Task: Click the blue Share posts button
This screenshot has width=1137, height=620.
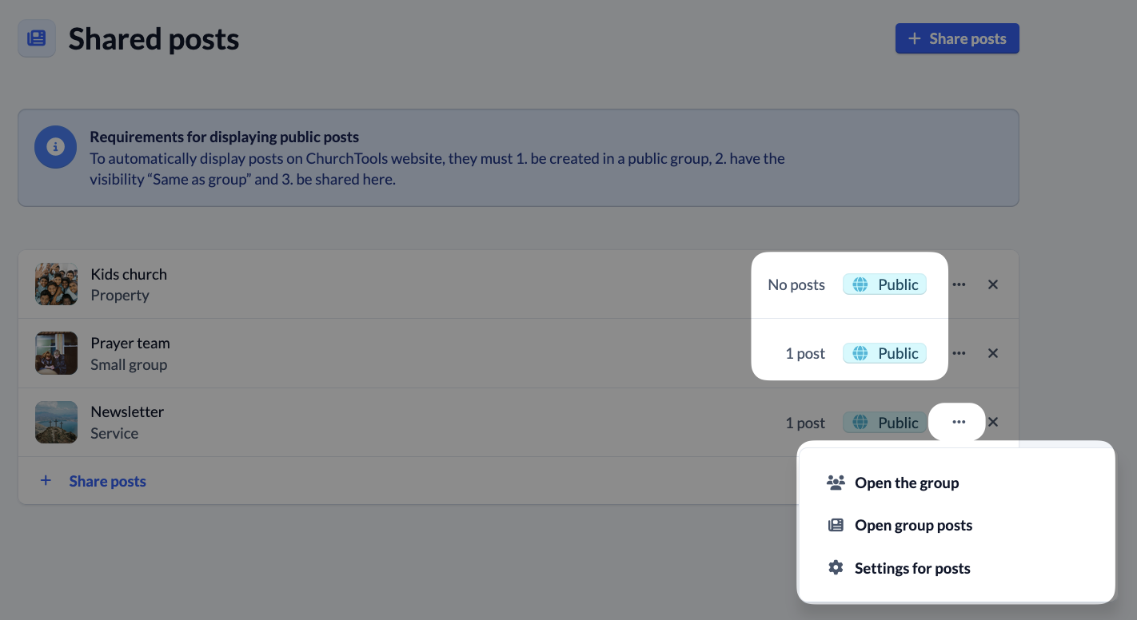Action: click(956, 38)
